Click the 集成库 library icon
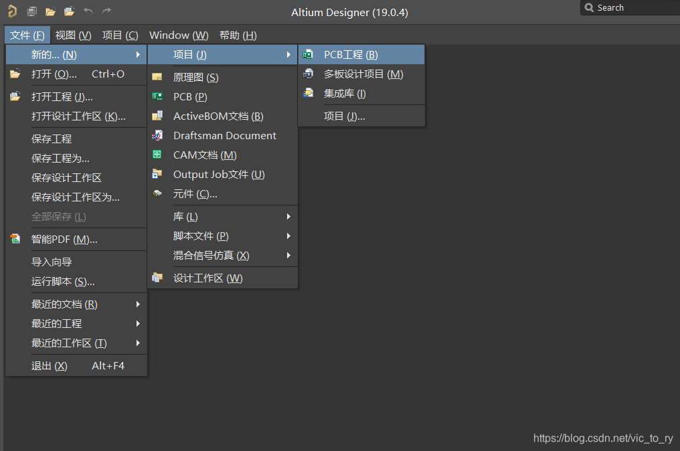The width and height of the screenshot is (680, 451). 308,93
